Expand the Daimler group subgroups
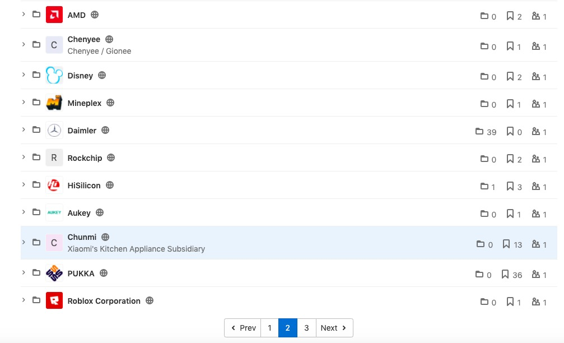564x343 pixels. [x=24, y=129]
